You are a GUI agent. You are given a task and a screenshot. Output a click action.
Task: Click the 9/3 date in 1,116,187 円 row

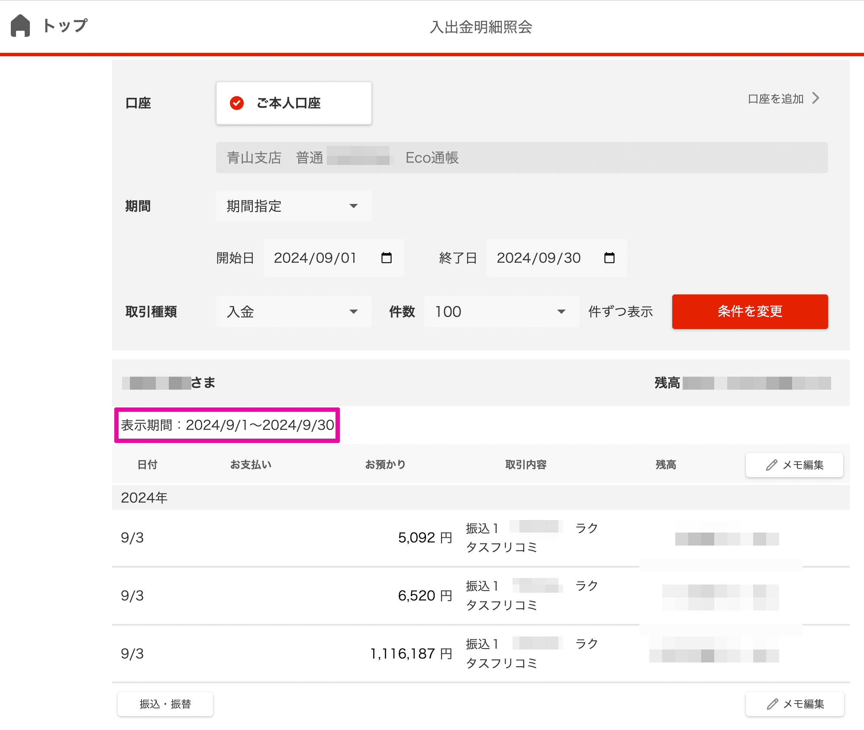point(132,654)
